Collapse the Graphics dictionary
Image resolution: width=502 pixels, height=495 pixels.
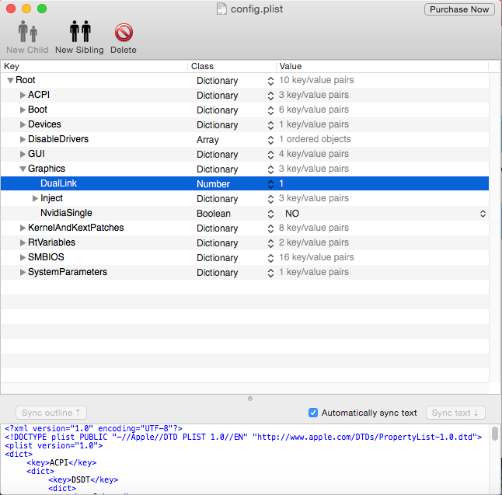coord(23,169)
